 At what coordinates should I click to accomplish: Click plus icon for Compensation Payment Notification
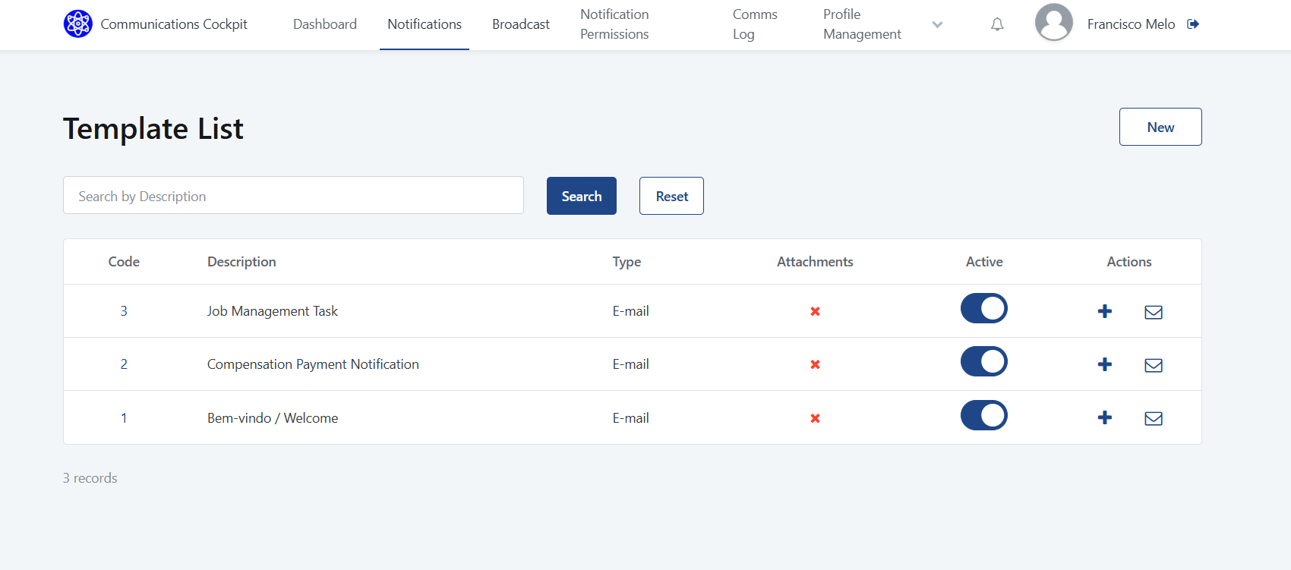[x=1105, y=364]
